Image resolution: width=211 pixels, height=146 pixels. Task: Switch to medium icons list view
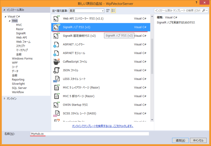pos(113,11)
